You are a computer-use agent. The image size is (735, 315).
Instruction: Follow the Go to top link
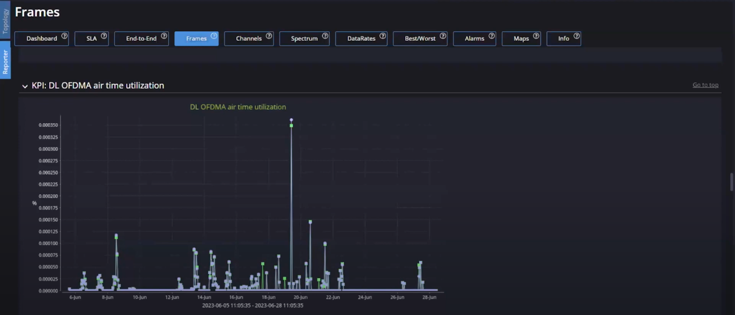(x=705, y=85)
